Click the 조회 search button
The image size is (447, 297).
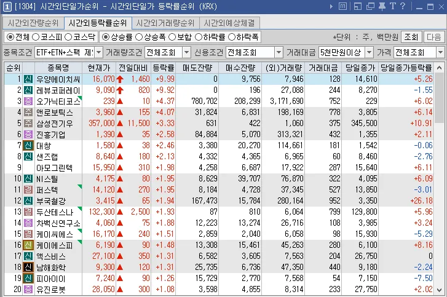coord(411,37)
